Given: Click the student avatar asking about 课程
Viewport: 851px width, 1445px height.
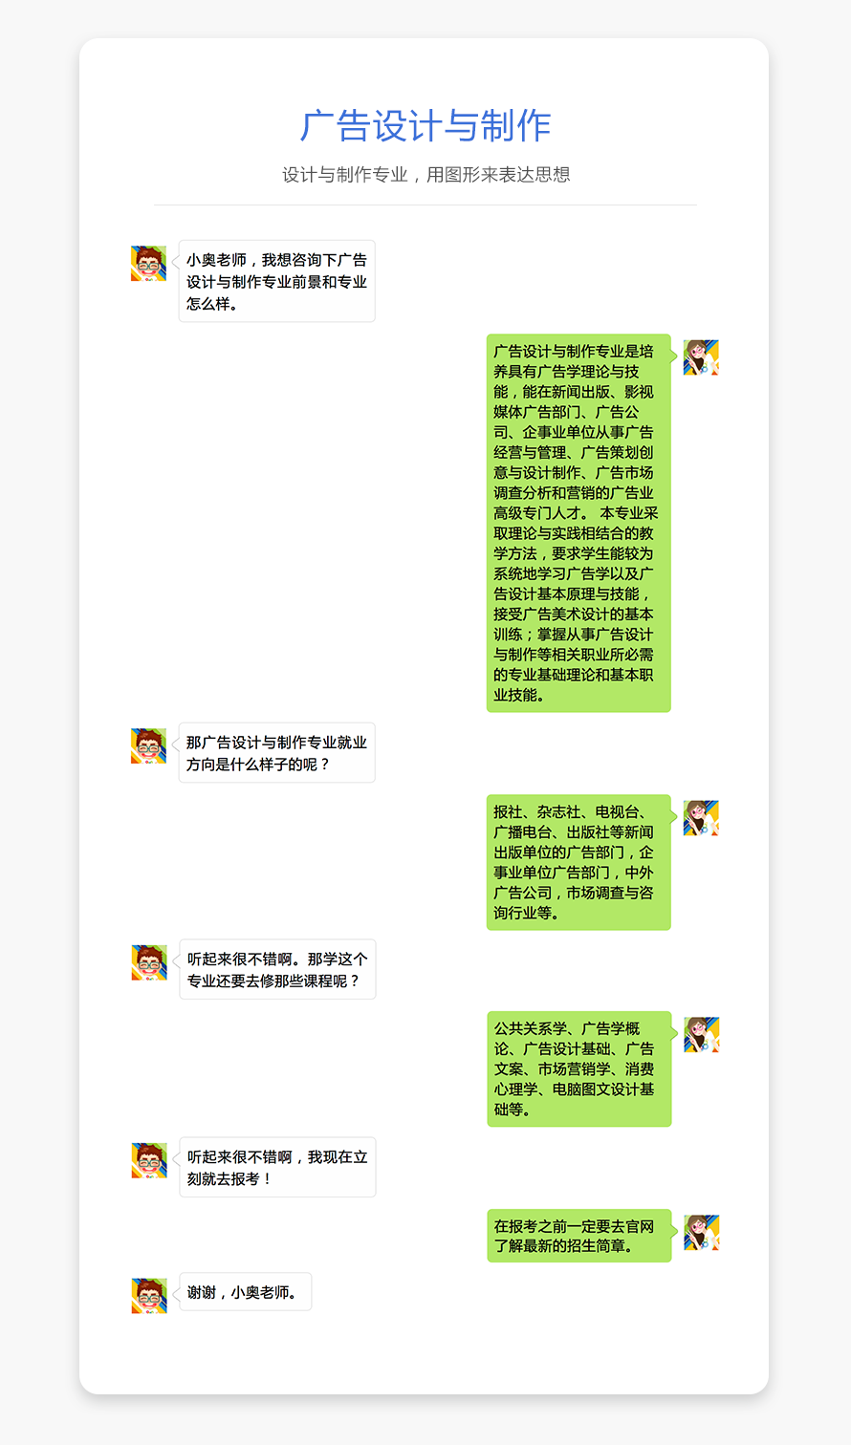Looking at the screenshot, I should coord(149,962).
